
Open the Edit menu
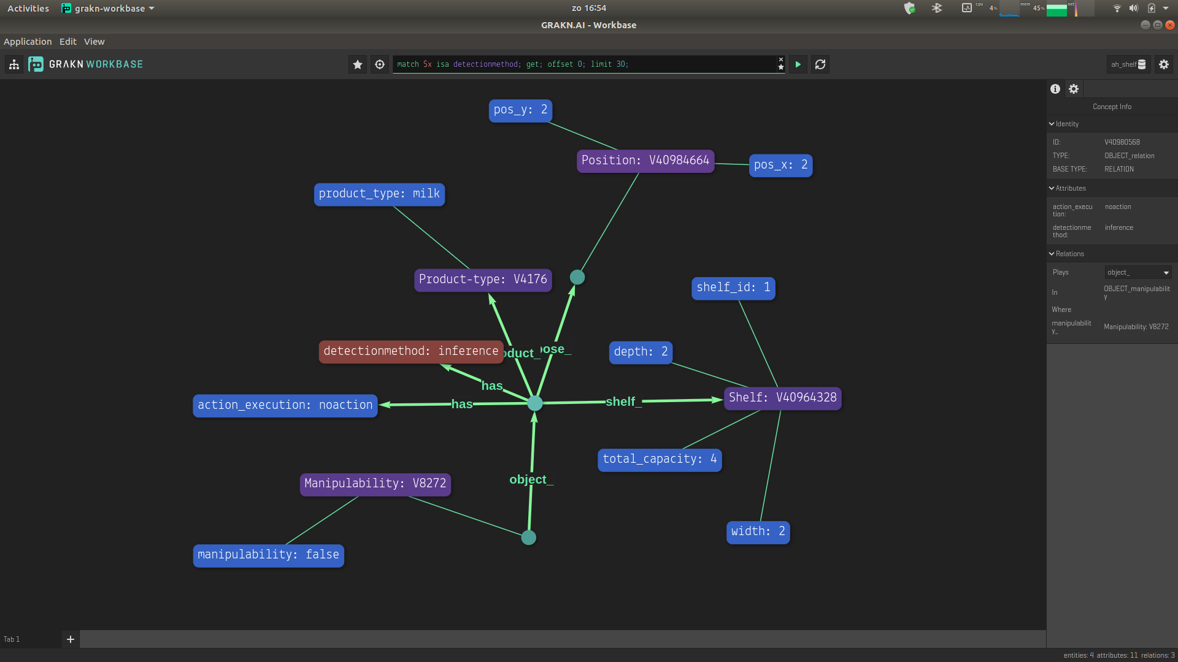[x=67, y=41]
